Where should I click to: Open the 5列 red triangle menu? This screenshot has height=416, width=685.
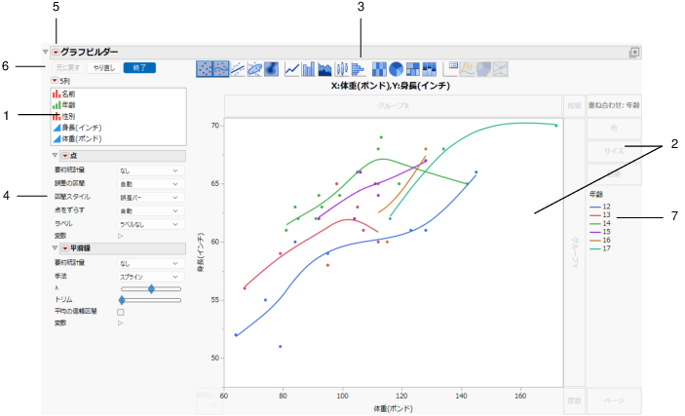coord(55,81)
